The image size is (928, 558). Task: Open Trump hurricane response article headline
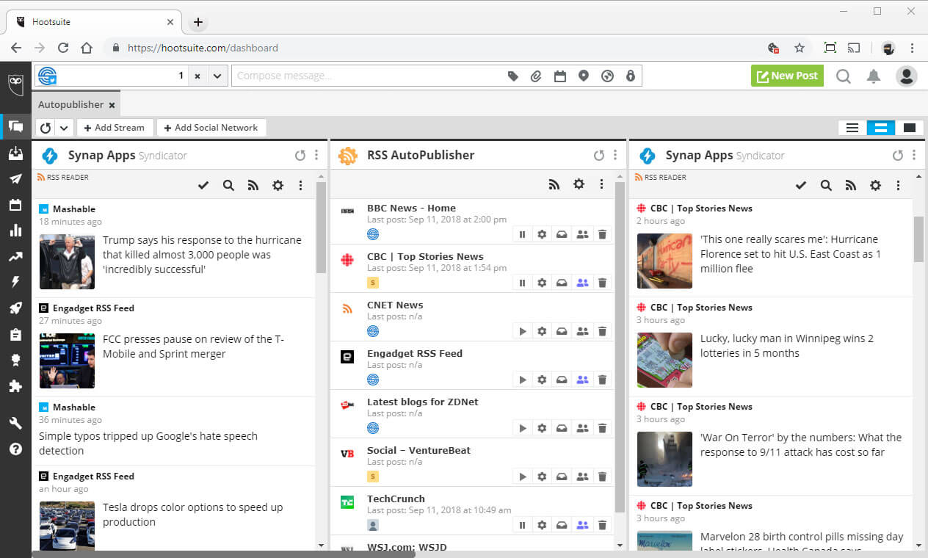coord(202,255)
